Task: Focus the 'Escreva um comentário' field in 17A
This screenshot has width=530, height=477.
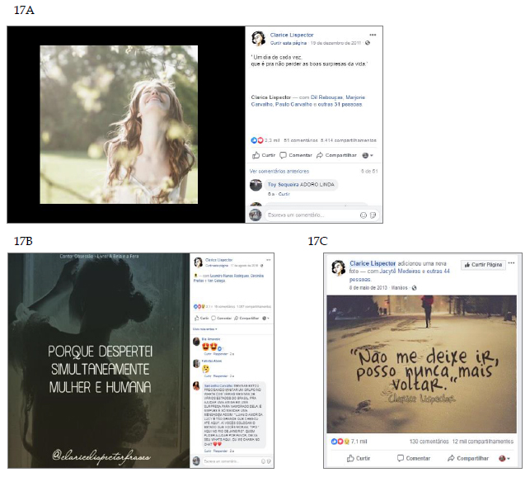Action: click(322, 215)
